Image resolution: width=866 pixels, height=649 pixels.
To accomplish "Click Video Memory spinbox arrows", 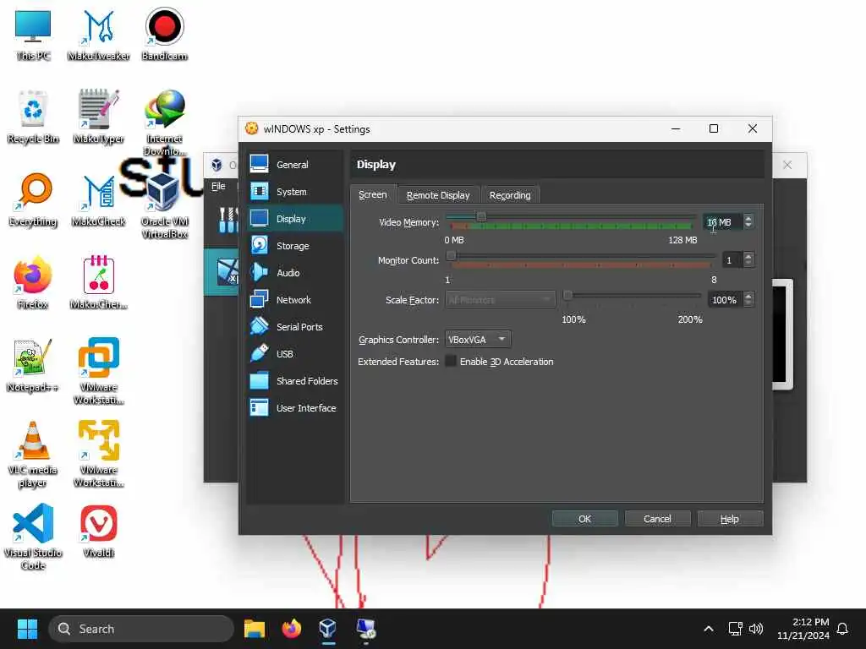I will (x=748, y=222).
